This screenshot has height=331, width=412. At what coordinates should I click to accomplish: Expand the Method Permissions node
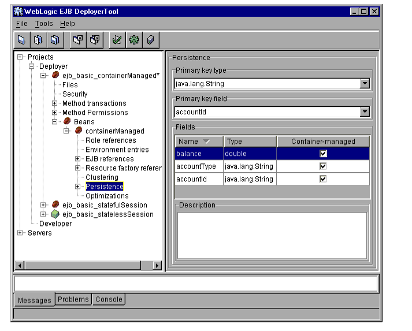[x=54, y=113]
